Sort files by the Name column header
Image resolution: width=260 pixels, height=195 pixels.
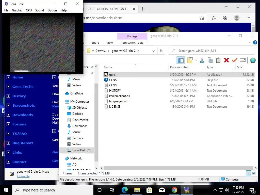point(108,67)
